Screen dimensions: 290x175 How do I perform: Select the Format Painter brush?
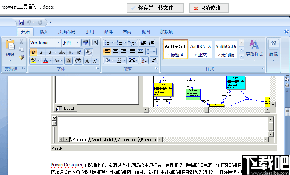tap(21, 57)
